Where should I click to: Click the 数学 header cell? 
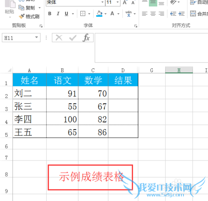point(93,80)
